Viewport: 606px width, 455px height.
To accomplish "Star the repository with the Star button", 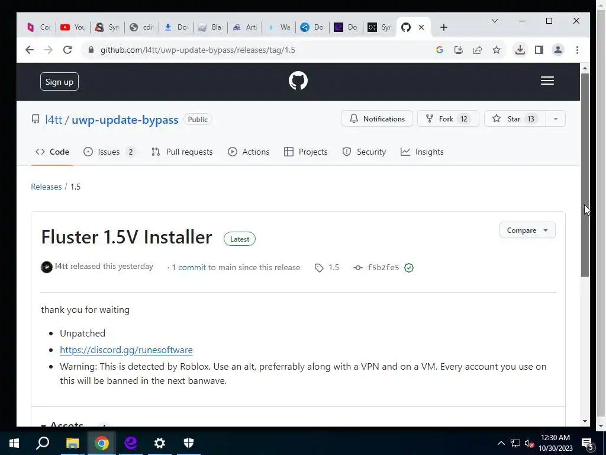I will [x=515, y=118].
